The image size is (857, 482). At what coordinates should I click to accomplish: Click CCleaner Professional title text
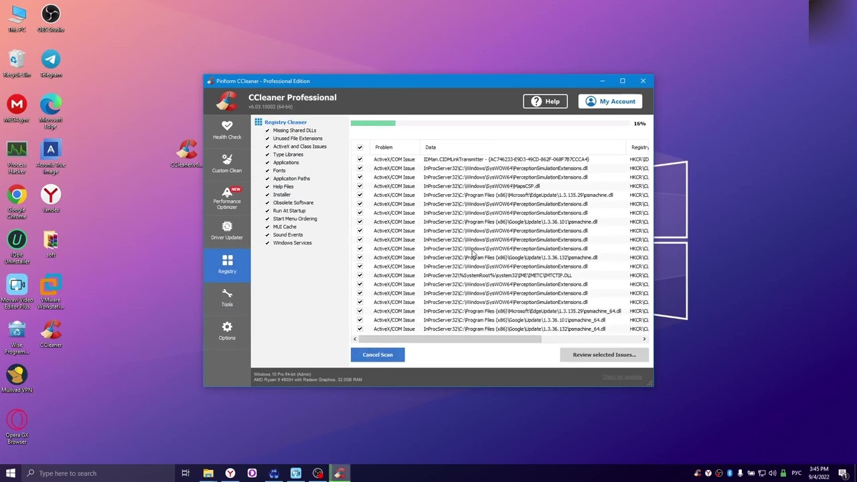point(293,98)
